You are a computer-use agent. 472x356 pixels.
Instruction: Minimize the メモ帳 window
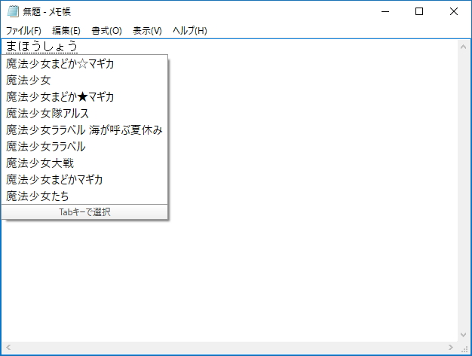[385, 11]
